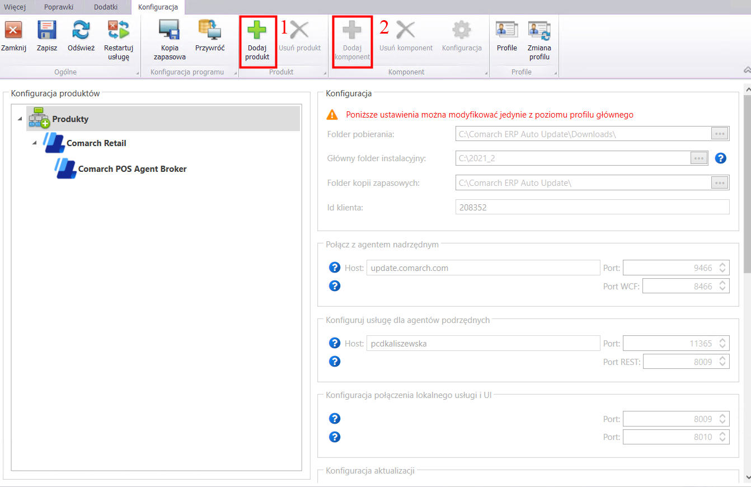Select Comarch Retail in product tree

click(96, 143)
